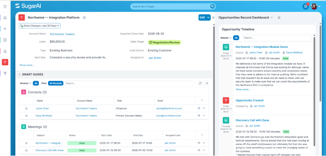This screenshot has width=326, height=156.
Task: Open Contacts module person icon in sidebar
Action: (x=5, y=51)
